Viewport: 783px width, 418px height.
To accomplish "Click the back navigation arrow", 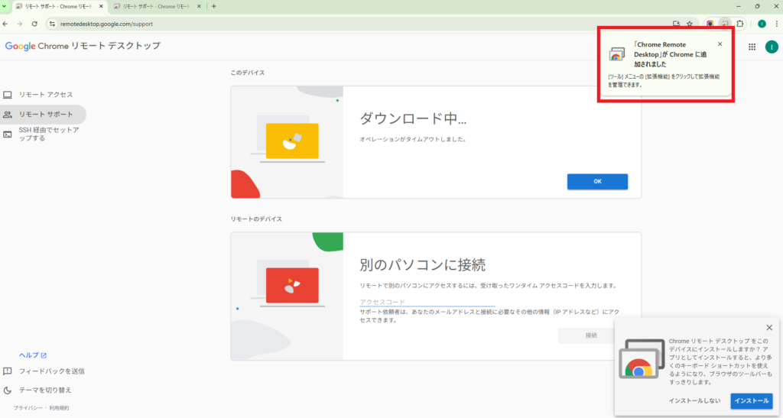I will click(6, 24).
